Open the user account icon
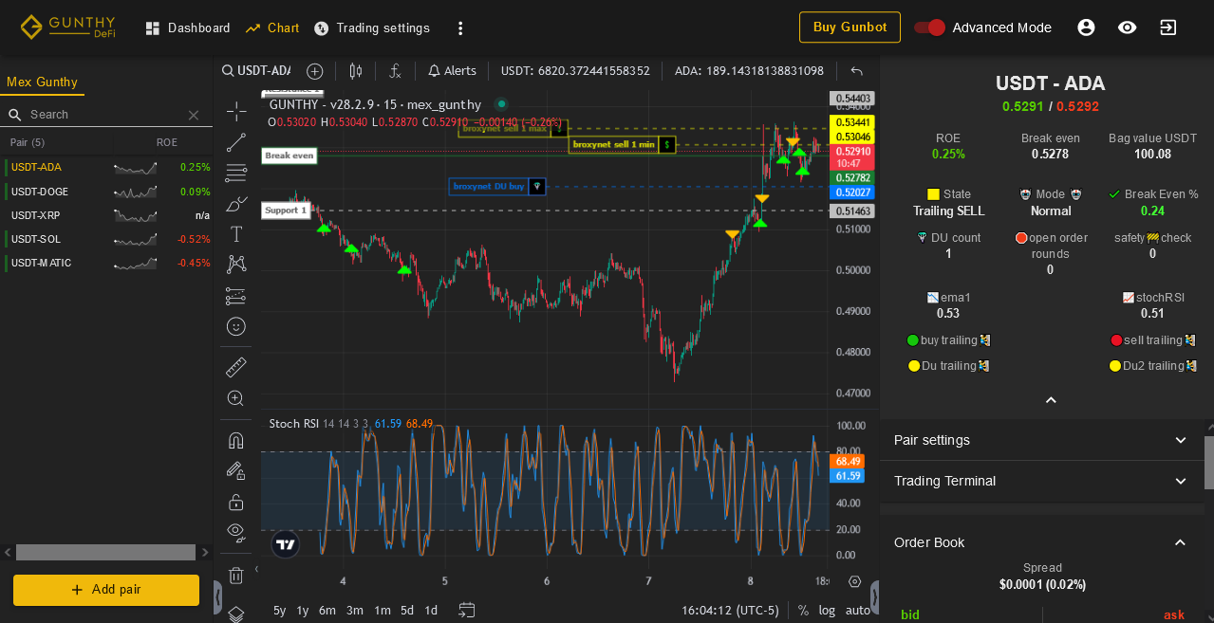The width and height of the screenshot is (1214, 623). pyautogui.click(x=1086, y=27)
